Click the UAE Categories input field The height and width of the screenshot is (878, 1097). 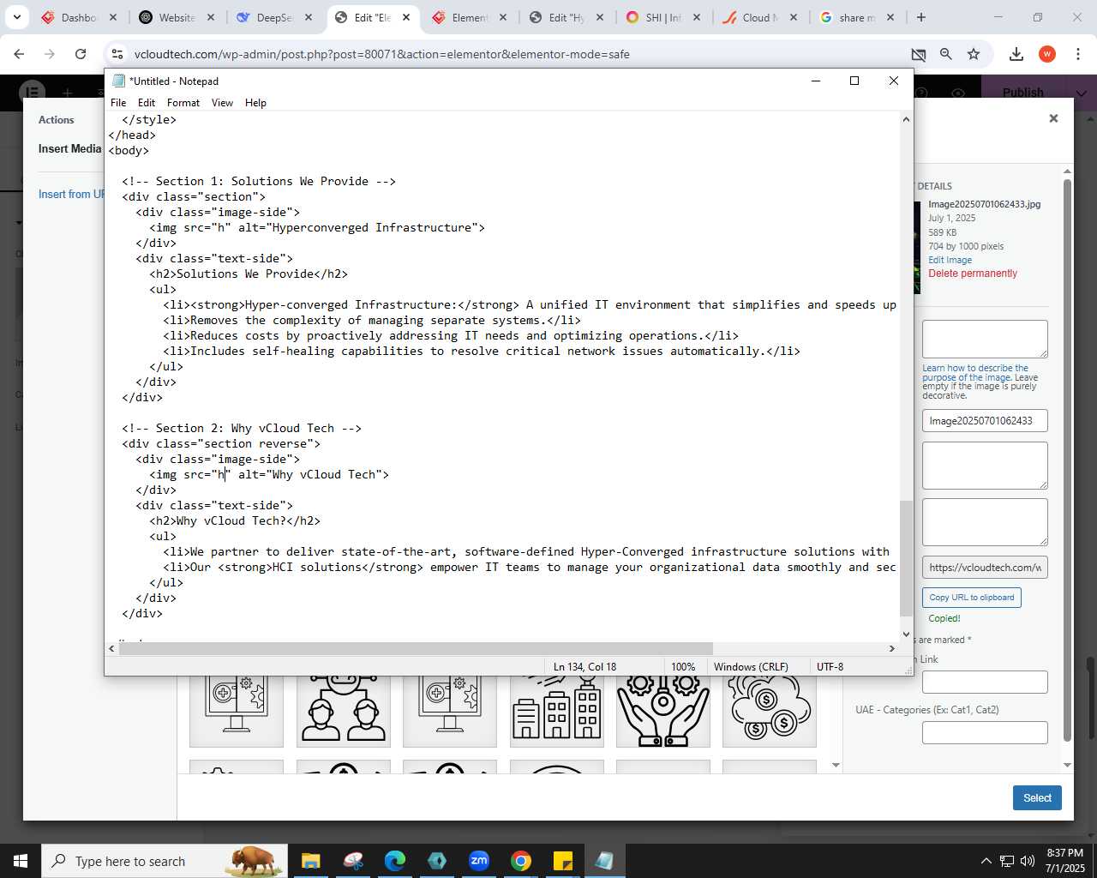[985, 732]
